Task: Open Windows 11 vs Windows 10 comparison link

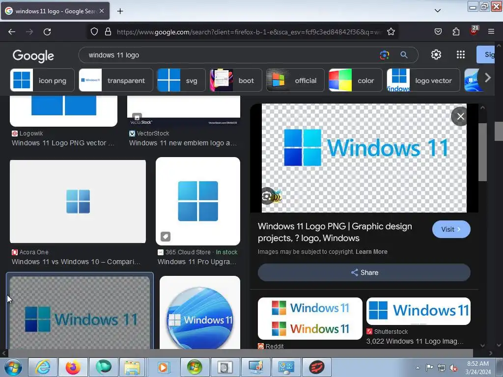Action: click(x=76, y=262)
